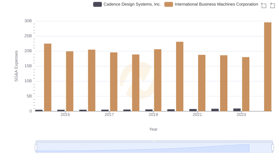Click the IBM bar for 2019
Screen dimensions: 279x161
point(158,80)
